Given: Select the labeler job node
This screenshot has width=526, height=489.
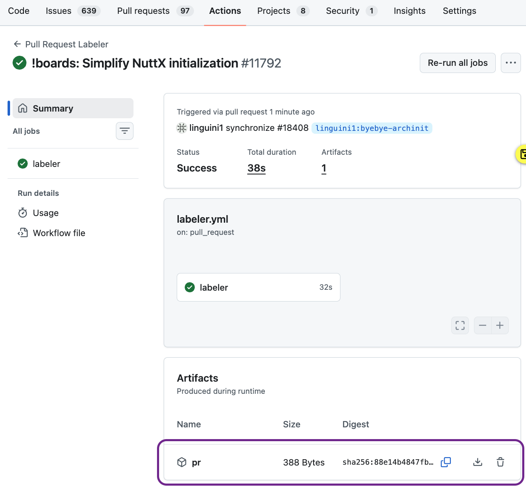Looking at the screenshot, I should [x=258, y=287].
